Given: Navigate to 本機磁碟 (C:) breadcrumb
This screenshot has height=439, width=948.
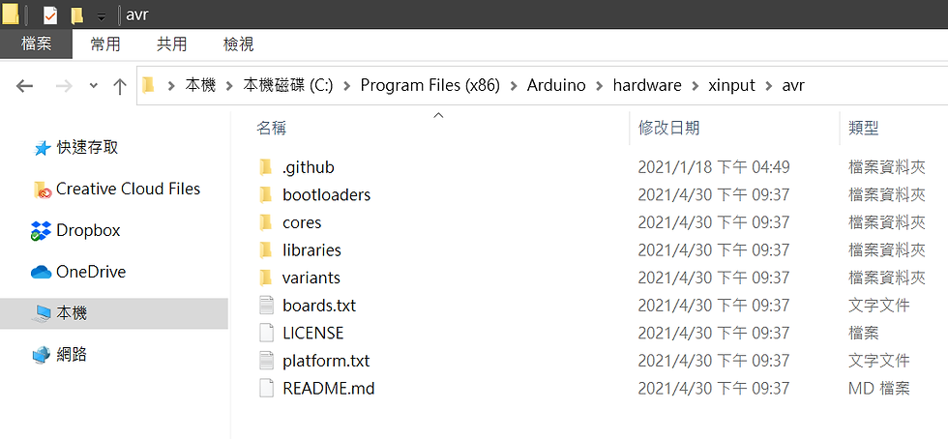Looking at the screenshot, I should pyautogui.click(x=288, y=85).
